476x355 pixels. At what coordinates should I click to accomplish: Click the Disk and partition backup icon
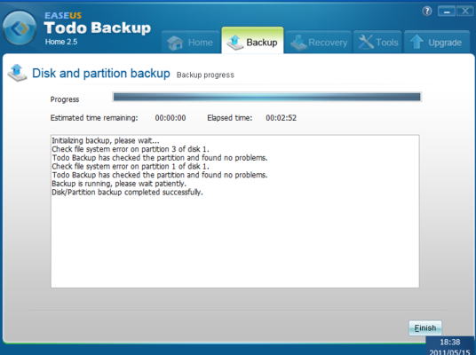pos(17,73)
